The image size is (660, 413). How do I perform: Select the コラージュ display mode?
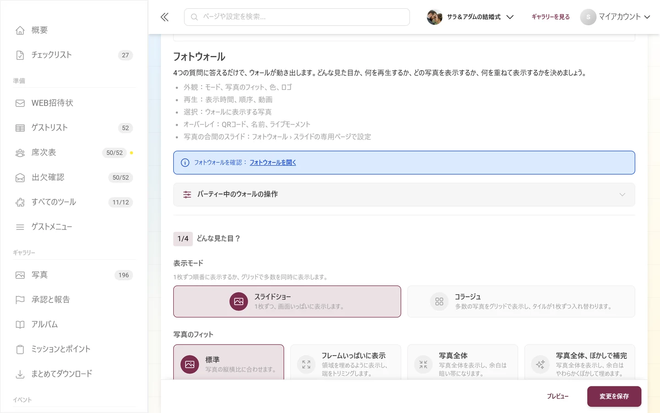521,301
